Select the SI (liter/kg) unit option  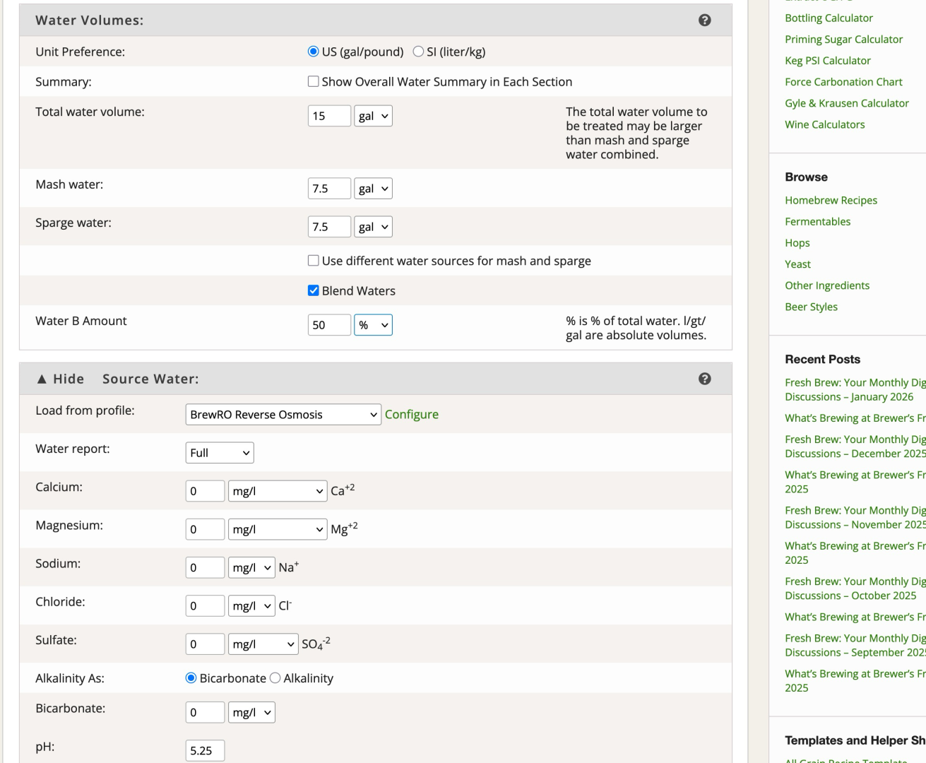point(419,52)
